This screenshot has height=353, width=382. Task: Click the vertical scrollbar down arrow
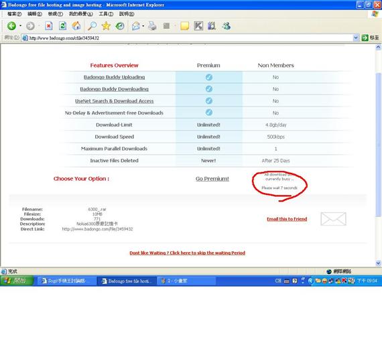point(378,263)
